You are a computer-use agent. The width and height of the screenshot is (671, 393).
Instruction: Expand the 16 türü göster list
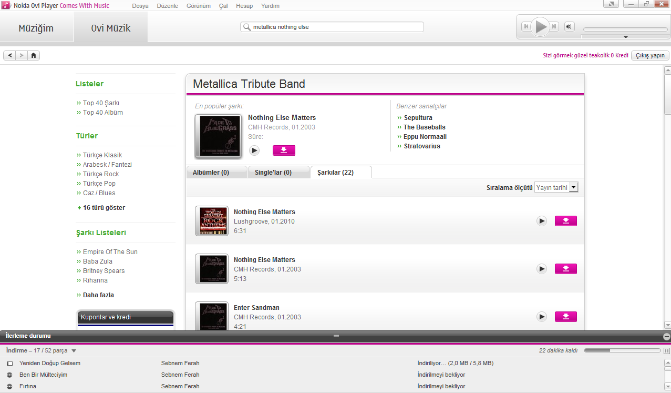104,208
